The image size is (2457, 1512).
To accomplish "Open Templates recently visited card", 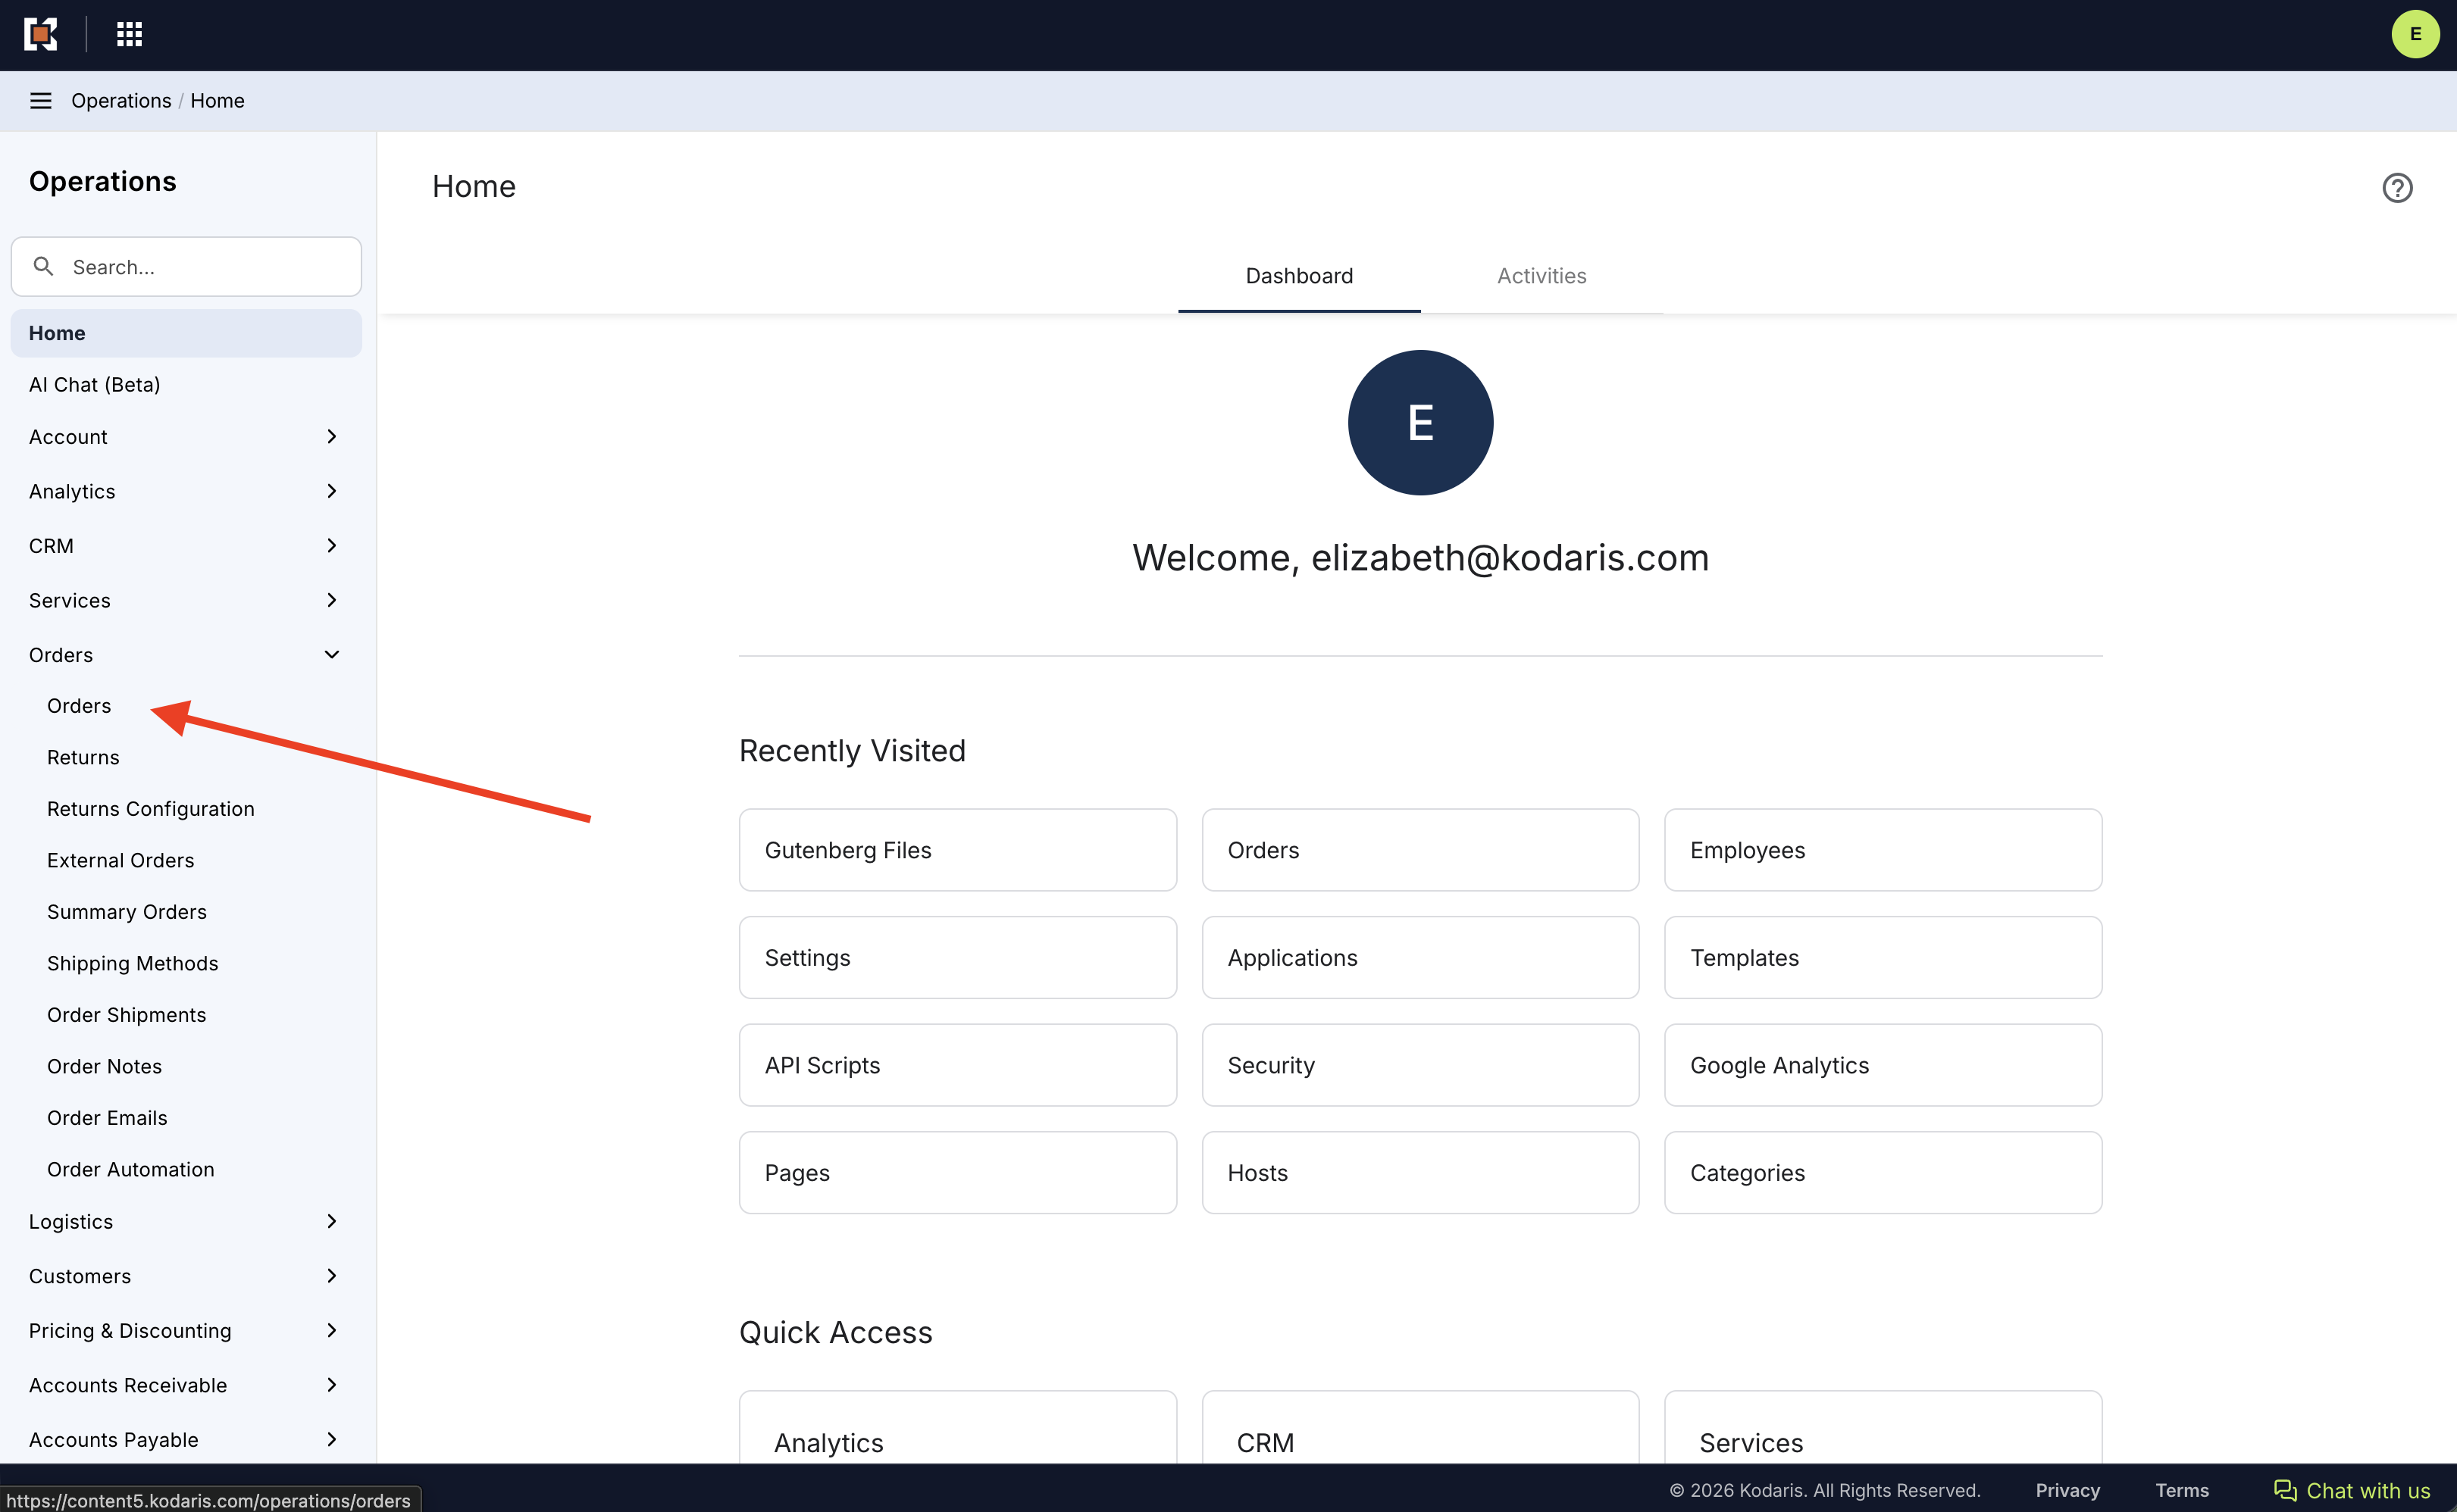I will click(1883, 958).
